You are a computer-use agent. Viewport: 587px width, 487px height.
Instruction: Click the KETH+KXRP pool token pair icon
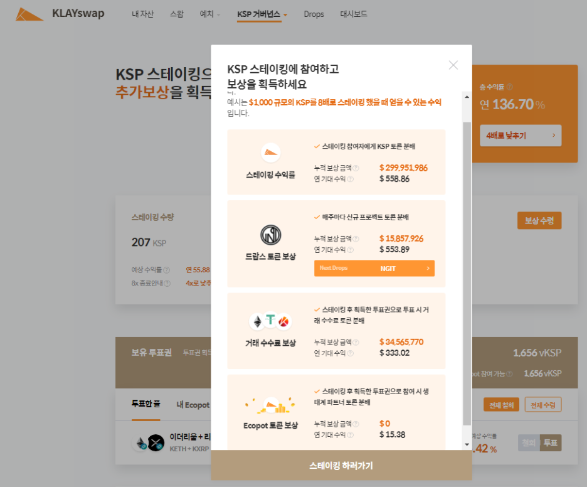point(148,443)
